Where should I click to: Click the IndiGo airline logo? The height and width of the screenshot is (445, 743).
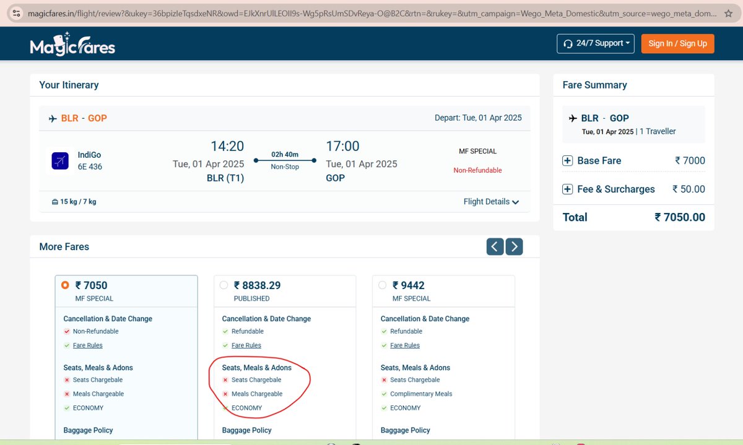[x=60, y=161]
